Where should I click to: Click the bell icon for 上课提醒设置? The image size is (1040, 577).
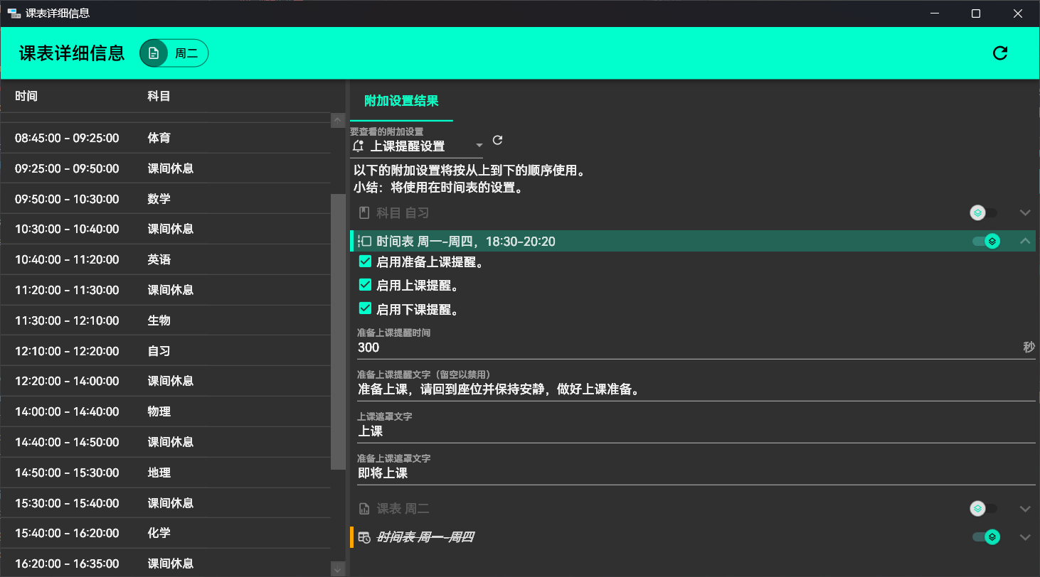pyautogui.click(x=359, y=146)
